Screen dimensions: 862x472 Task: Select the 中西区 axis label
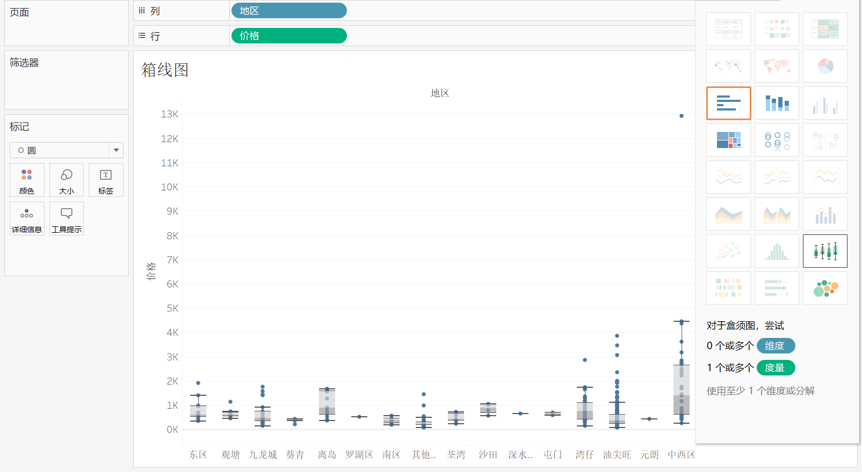pos(682,455)
